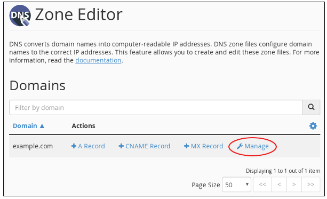Image resolution: width=327 pixels, height=199 pixels.
Task: Go to previous page with < button
Action: click(x=279, y=185)
